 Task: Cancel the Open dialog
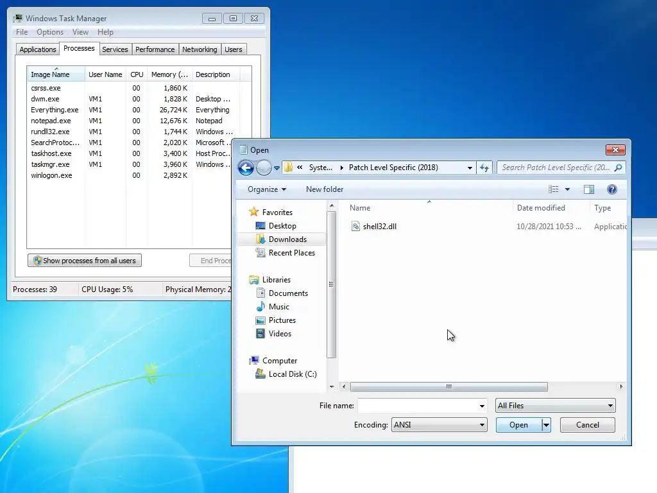[588, 425]
